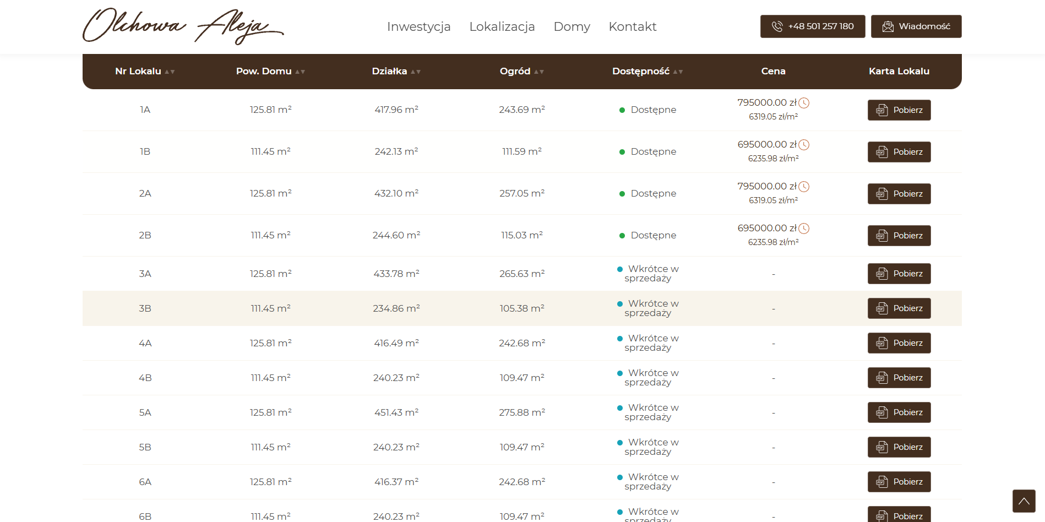Go to the Lokalizacja page
The height and width of the screenshot is (522, 1045).
pos(502,26)
